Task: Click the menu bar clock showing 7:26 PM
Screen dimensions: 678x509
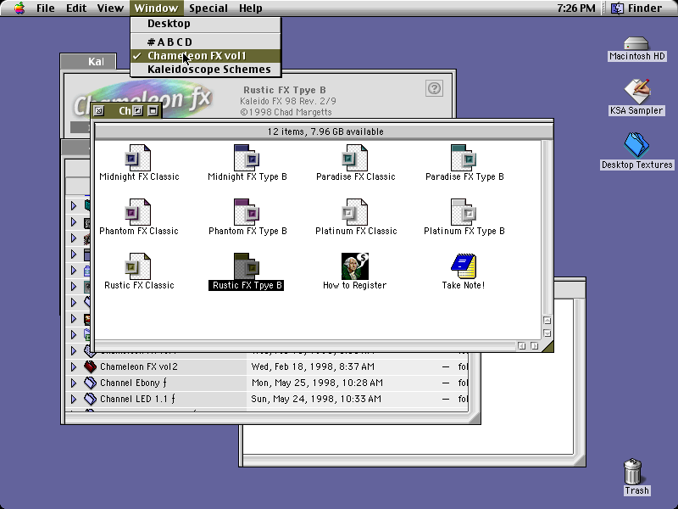Action: point(575,8)
